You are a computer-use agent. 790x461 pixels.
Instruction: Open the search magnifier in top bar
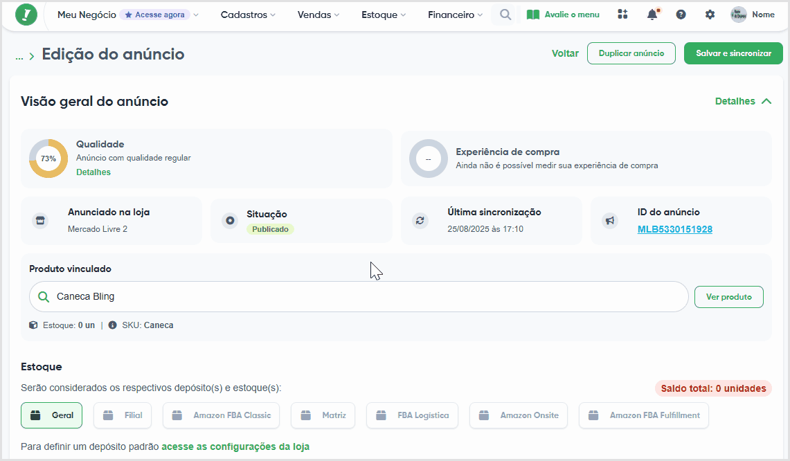point(505,15)
